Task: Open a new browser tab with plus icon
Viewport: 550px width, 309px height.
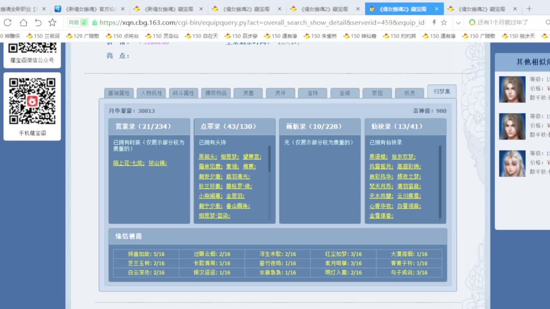Action: coord(529,9)
